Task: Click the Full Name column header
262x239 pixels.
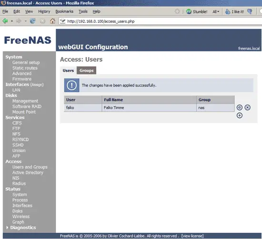Action: pos(149,100)
